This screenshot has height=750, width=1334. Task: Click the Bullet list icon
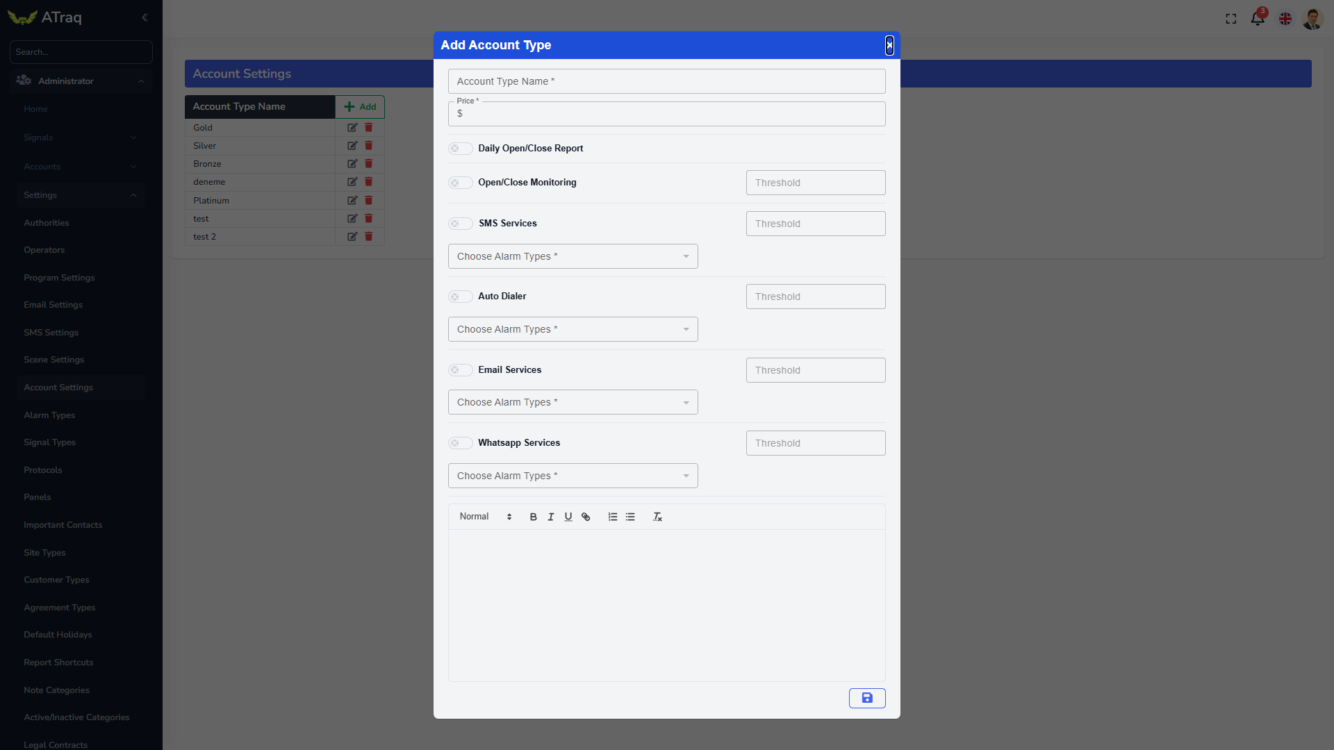click(630, 517)
